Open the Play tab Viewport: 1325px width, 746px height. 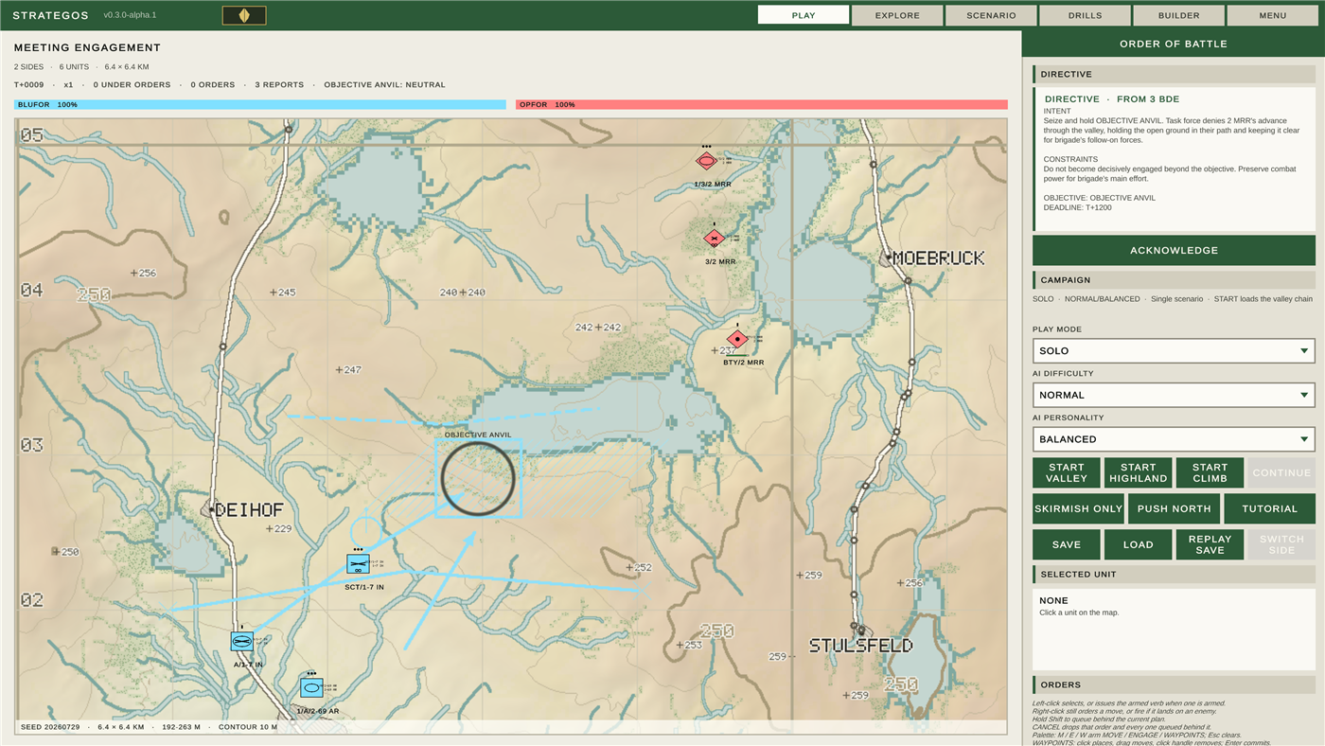[804, 15]
